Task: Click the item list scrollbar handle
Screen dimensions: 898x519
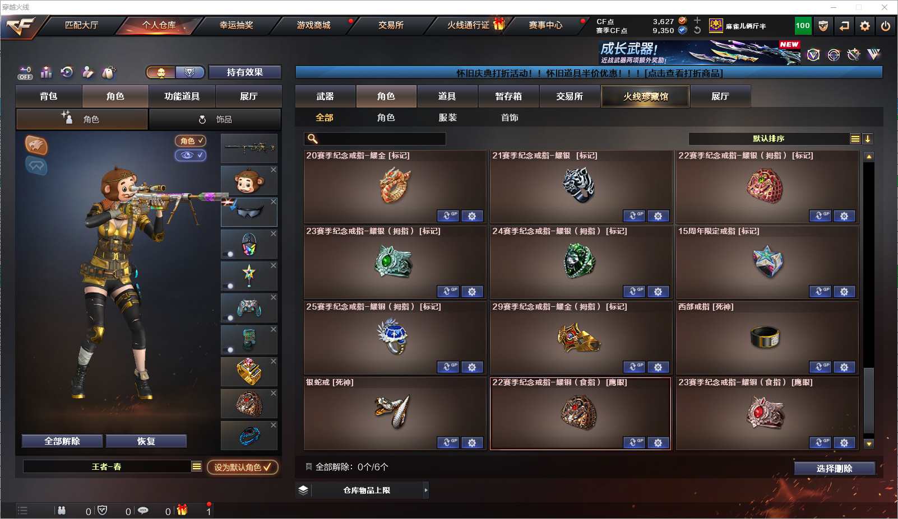Action: click(869, 400)
